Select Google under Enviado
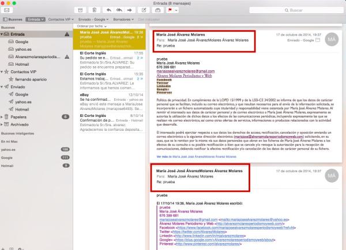This screenshot has width=346, height=250. (x=22, y=94)
